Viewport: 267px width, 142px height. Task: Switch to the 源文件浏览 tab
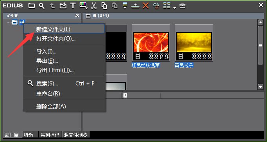tap(75, 135)
